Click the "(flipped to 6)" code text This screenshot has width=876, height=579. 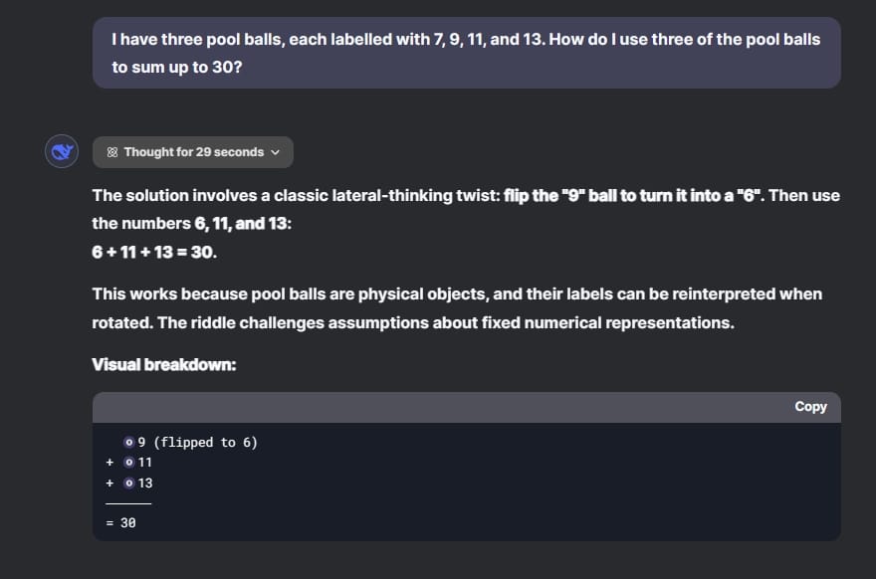pos(206,443)
